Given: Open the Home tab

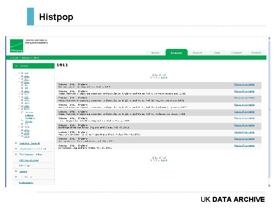Looking at the screenshot, I should [155, 53].
